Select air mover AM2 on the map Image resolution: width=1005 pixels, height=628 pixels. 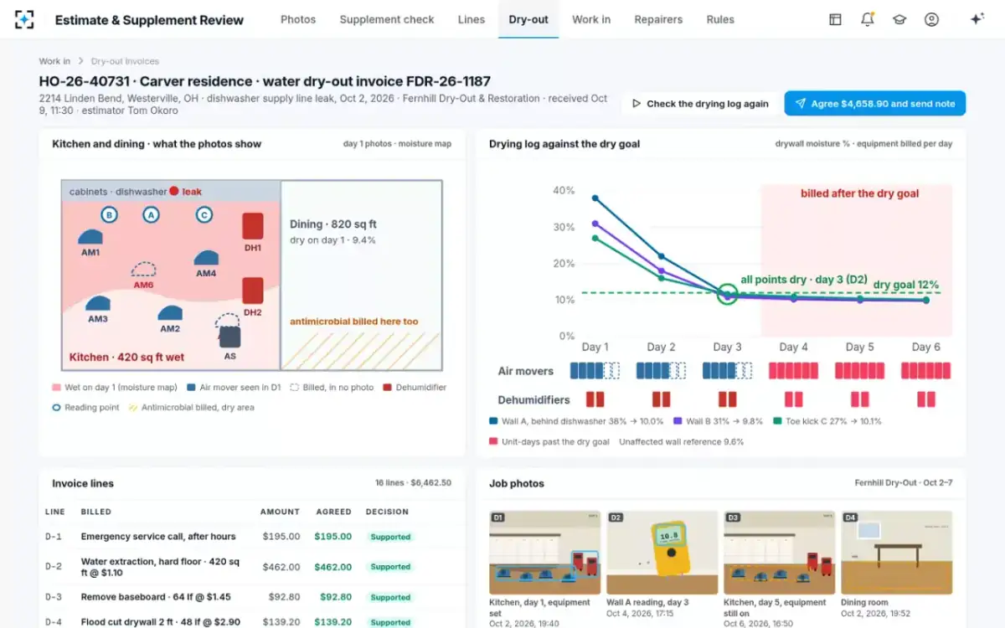pyautogui.click(x=171, y=314)
